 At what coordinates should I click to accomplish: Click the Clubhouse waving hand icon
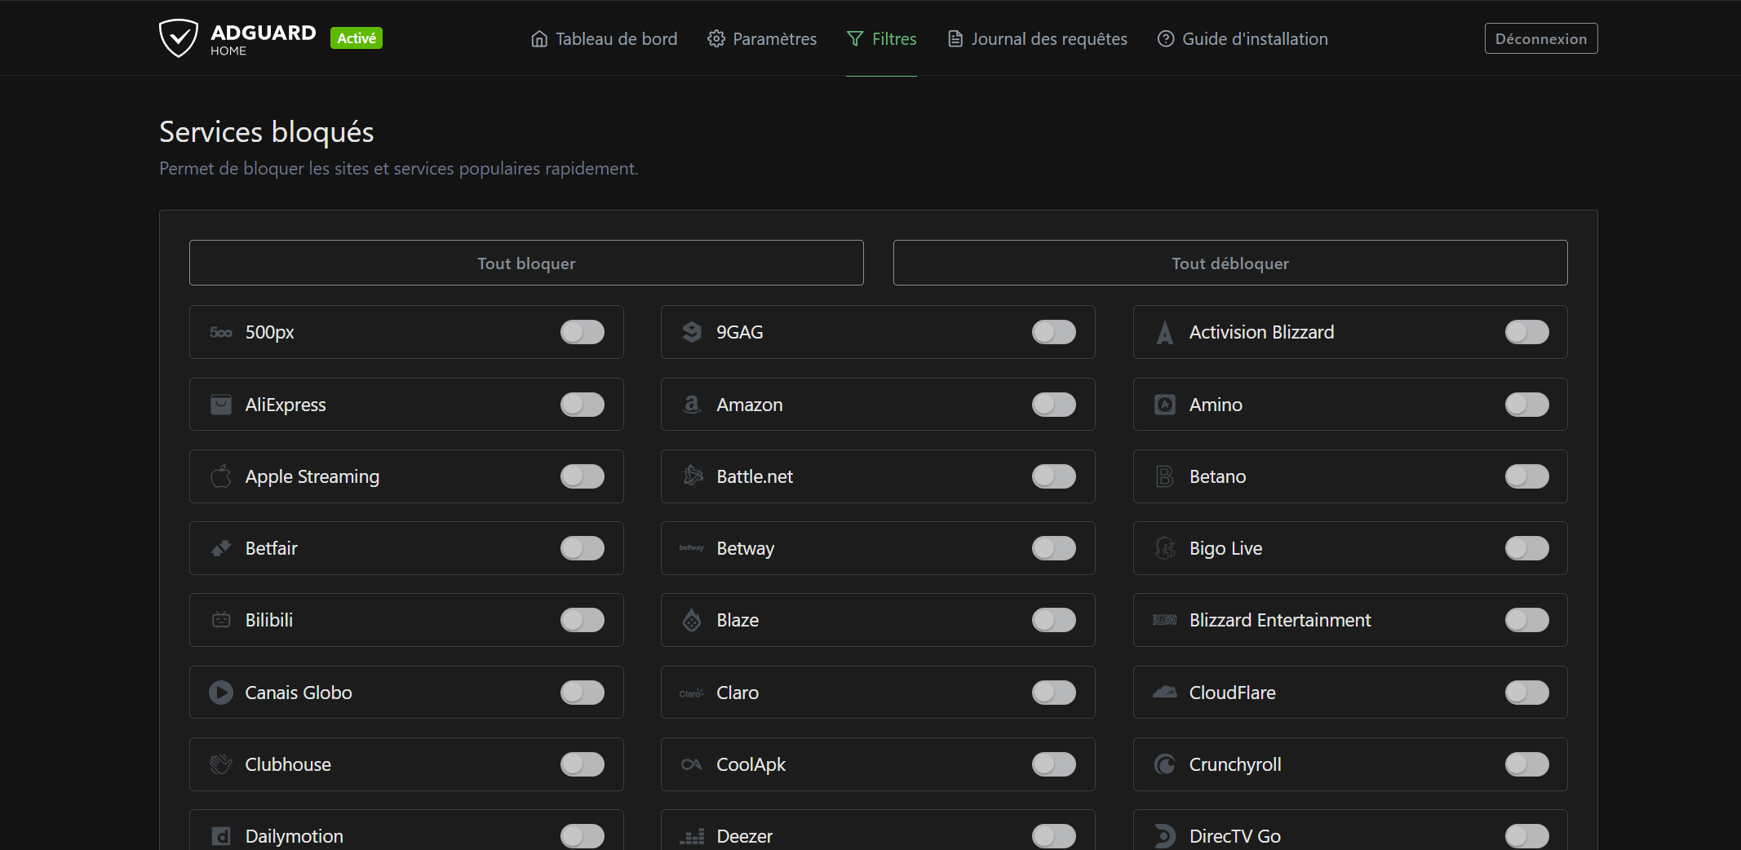click(x=221, y=764)
